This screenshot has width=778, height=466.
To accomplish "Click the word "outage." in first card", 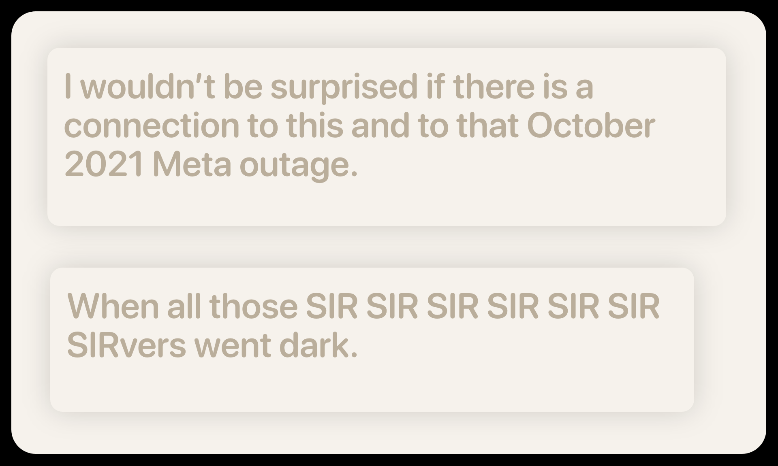I will tap(299, 166).
